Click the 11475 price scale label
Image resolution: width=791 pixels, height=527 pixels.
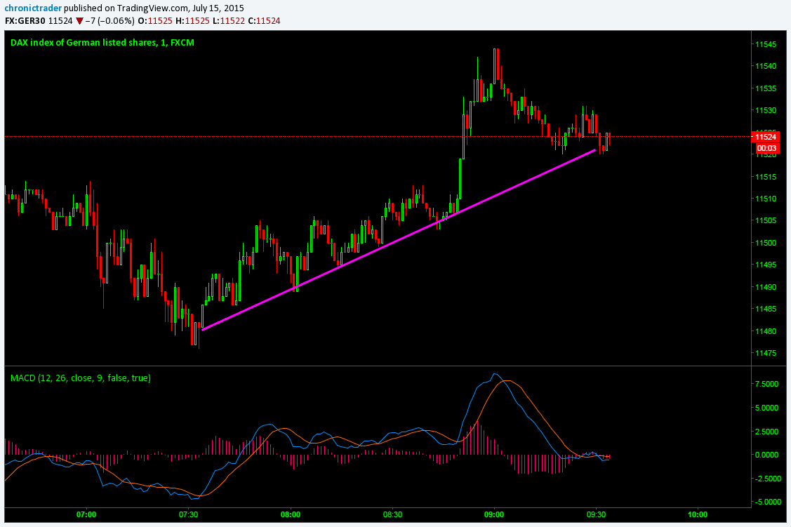(765, 353)
